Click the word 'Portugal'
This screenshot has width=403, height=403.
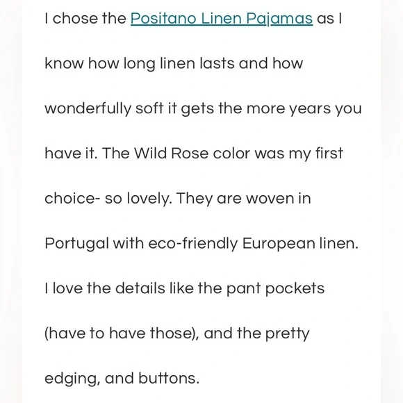[x=76, y=243]
